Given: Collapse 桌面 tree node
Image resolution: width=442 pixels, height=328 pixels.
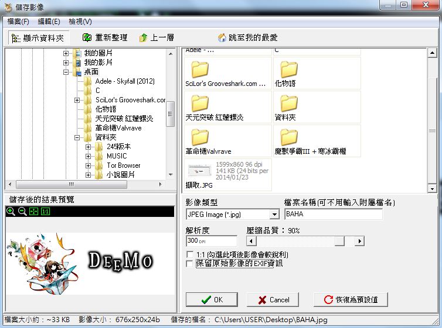Looking at the screenshot, I should (x=66, y=72).
